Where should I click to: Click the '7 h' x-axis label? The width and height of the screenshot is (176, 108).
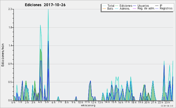point(60,102)
